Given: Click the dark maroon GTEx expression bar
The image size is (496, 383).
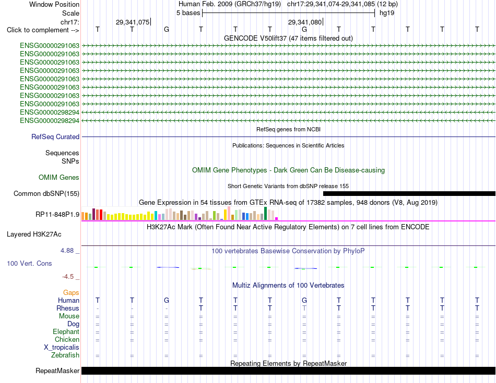Looking at the screenshot, I should (x=93, y=214).
